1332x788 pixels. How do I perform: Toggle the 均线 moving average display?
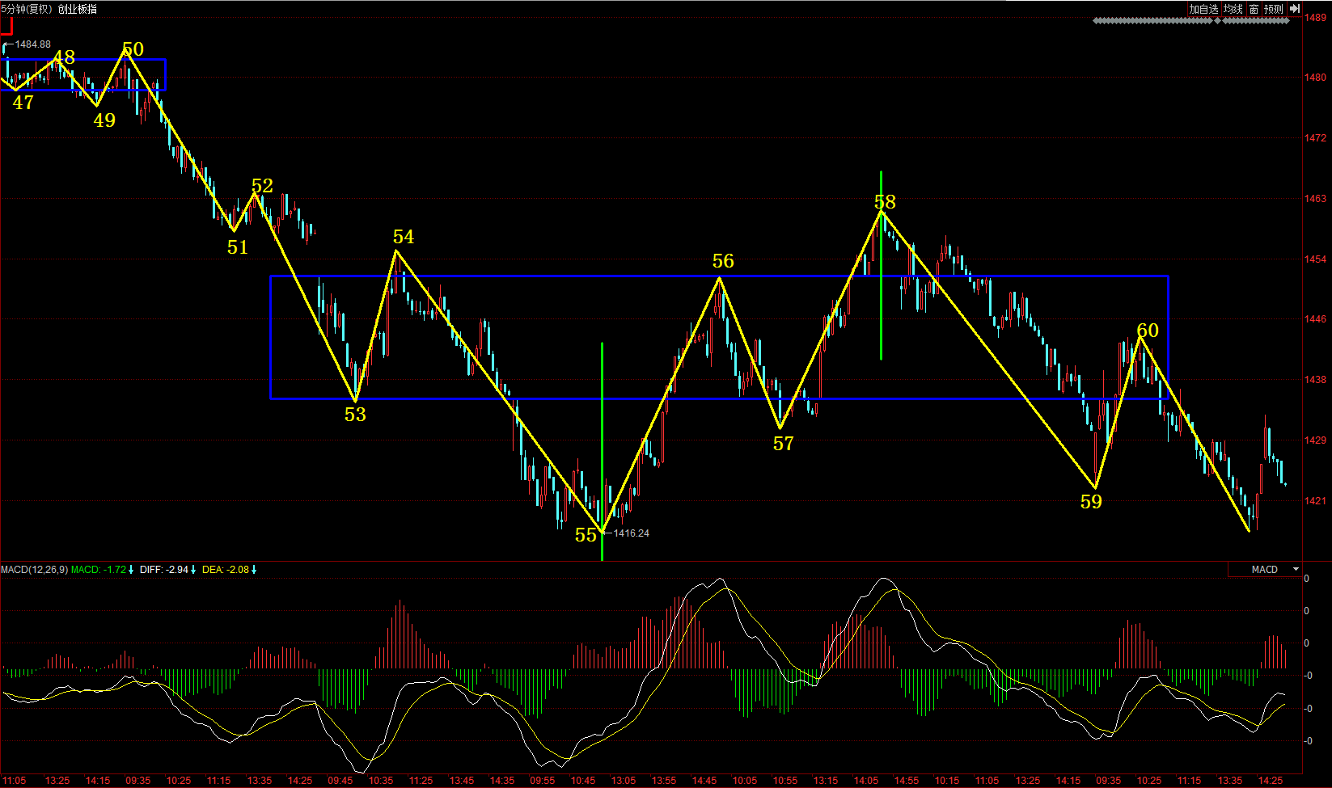(x=1233, y=9)
